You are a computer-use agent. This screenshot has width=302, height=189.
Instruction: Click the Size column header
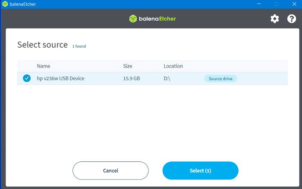[x=128, y=66]
